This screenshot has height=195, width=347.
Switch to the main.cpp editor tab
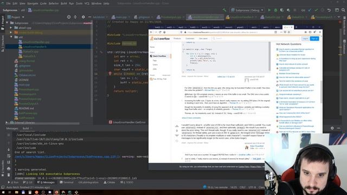pyautogui.click(x=121, y=17)
